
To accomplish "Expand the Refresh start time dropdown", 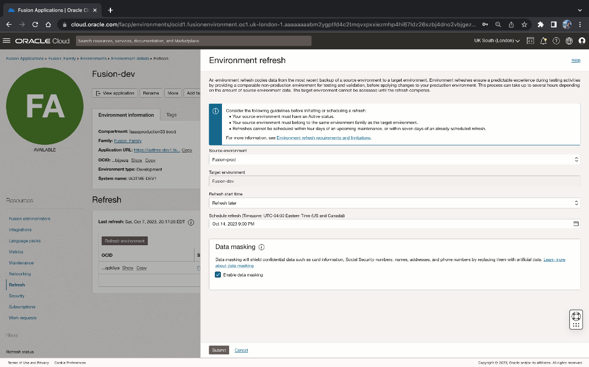I will 394,203.
